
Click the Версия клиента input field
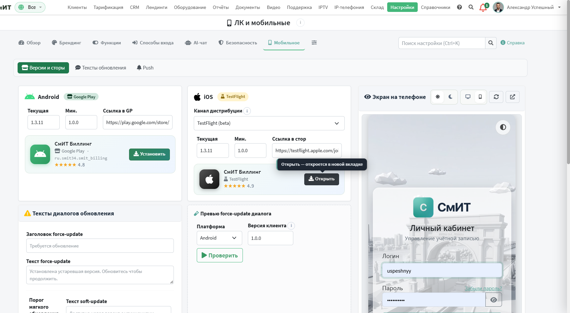tap(270, 238)
